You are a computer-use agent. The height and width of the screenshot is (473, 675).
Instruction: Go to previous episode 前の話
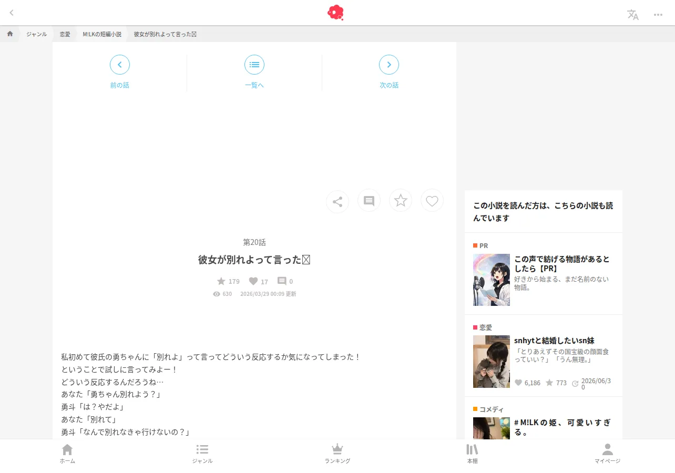(120, 72)
